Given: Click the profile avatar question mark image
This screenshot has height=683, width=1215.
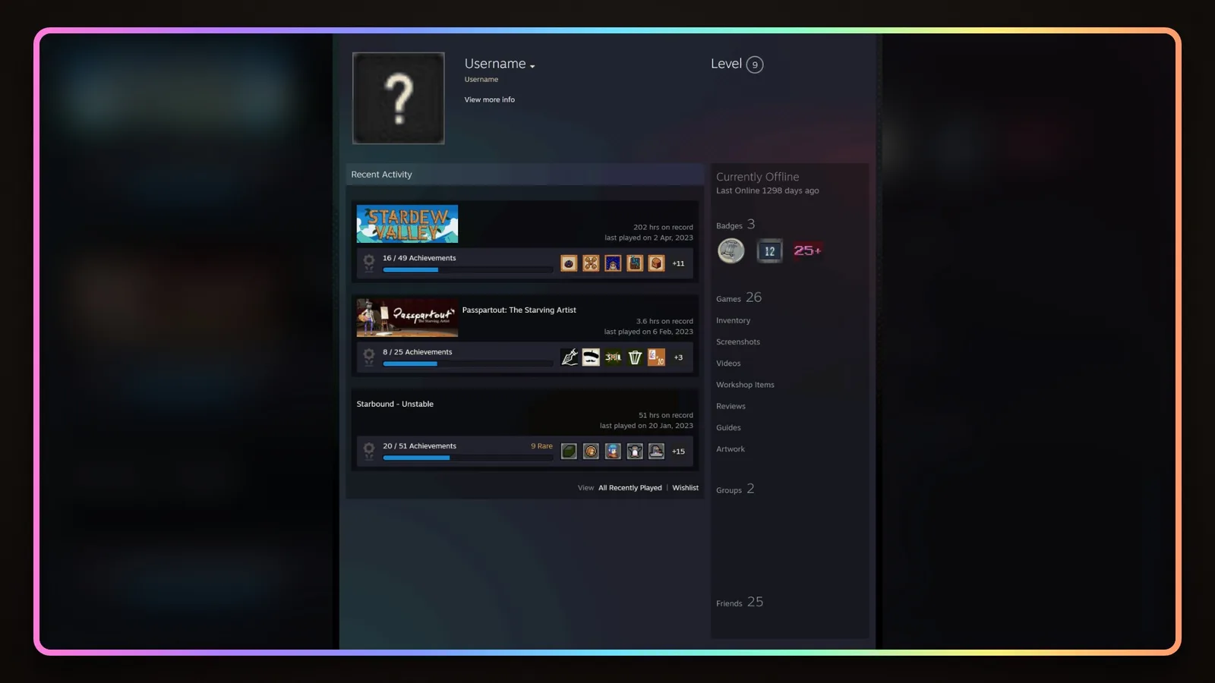Looking at the screenshot, I should tap(399, 98).
